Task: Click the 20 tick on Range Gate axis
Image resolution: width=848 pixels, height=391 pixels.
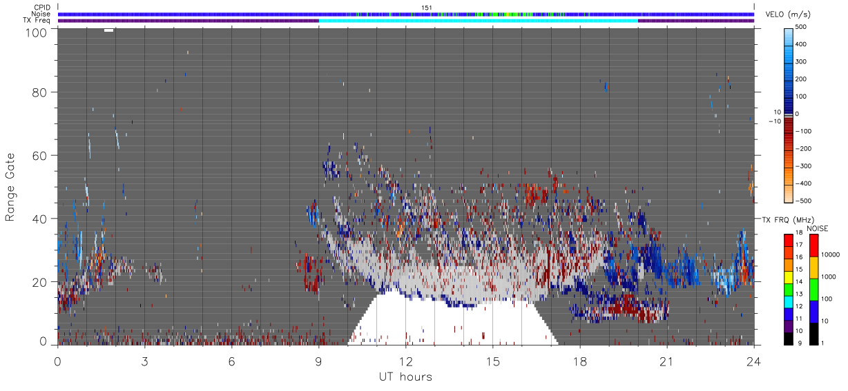Action: coord(41,281)
